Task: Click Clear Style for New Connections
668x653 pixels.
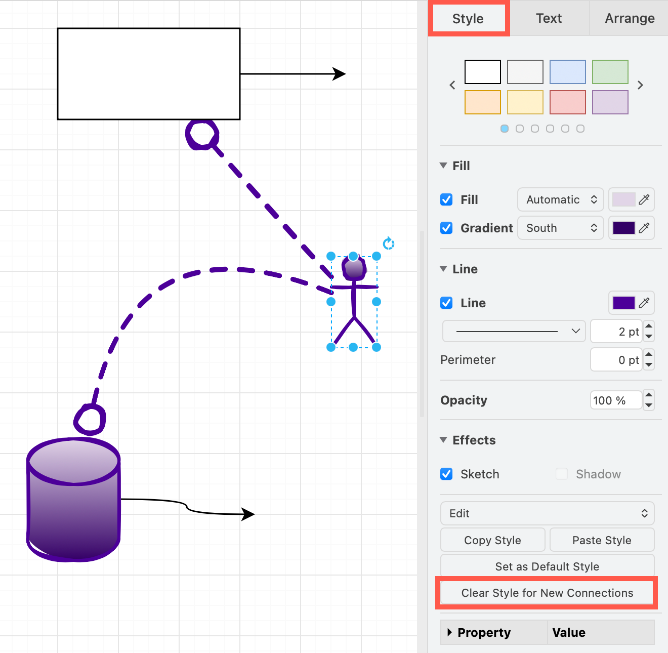Action: click(548, 593)
